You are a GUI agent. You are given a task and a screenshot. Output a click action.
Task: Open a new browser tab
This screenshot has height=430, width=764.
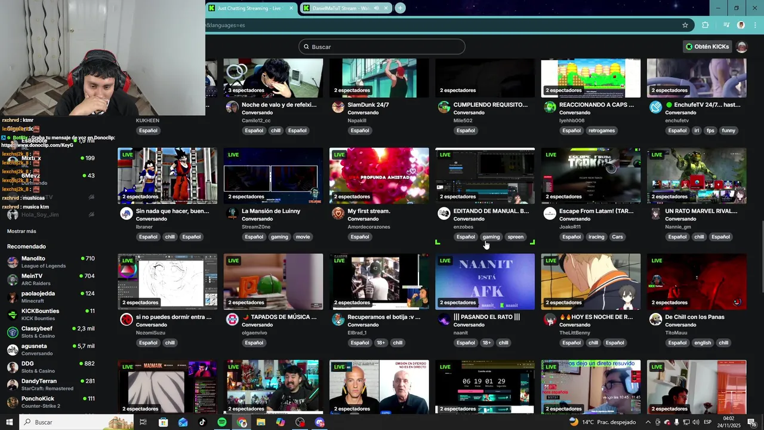[x=400, y=8]
